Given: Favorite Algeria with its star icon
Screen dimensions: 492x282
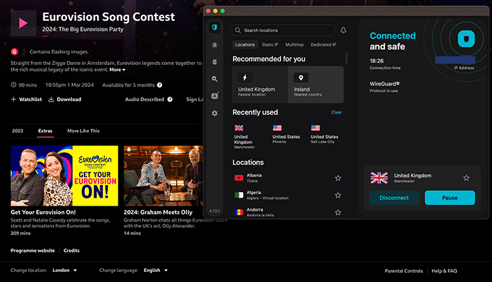Looking at the screenshot, I should (x=338, y=195).
